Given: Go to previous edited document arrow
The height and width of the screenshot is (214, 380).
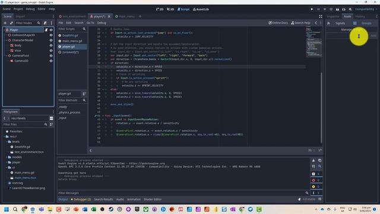Looking at the screenshot, I should tap(316, 23).
